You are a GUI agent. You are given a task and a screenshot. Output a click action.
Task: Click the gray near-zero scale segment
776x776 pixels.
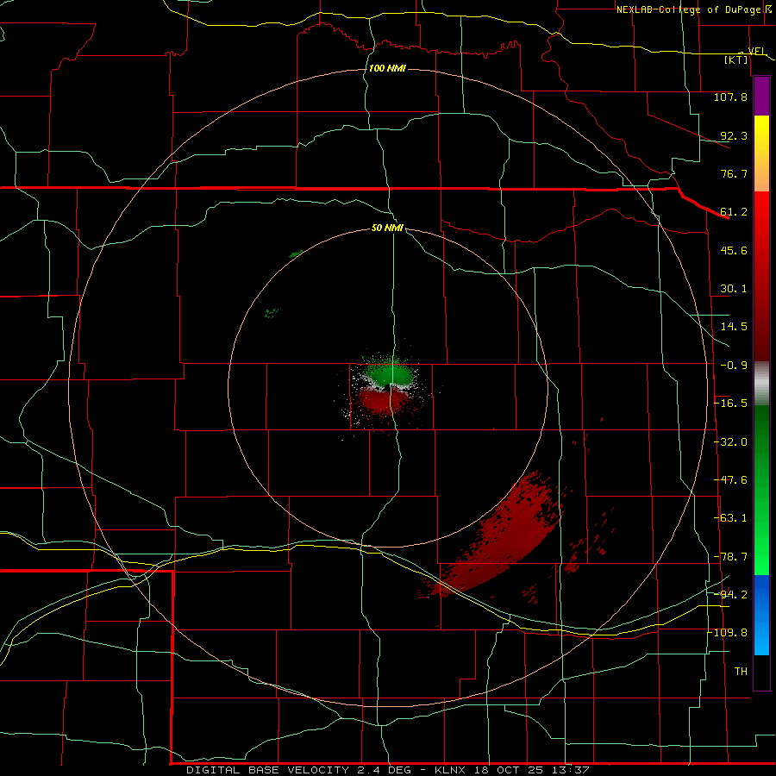click(761, 384)
